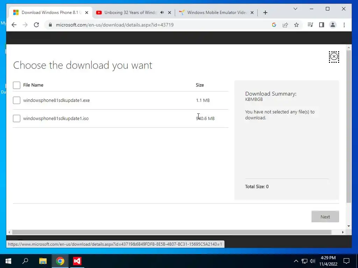The height and width of the screenshot is (268, 358).
Task: Open taskbar search
Action: pos(25,261)
